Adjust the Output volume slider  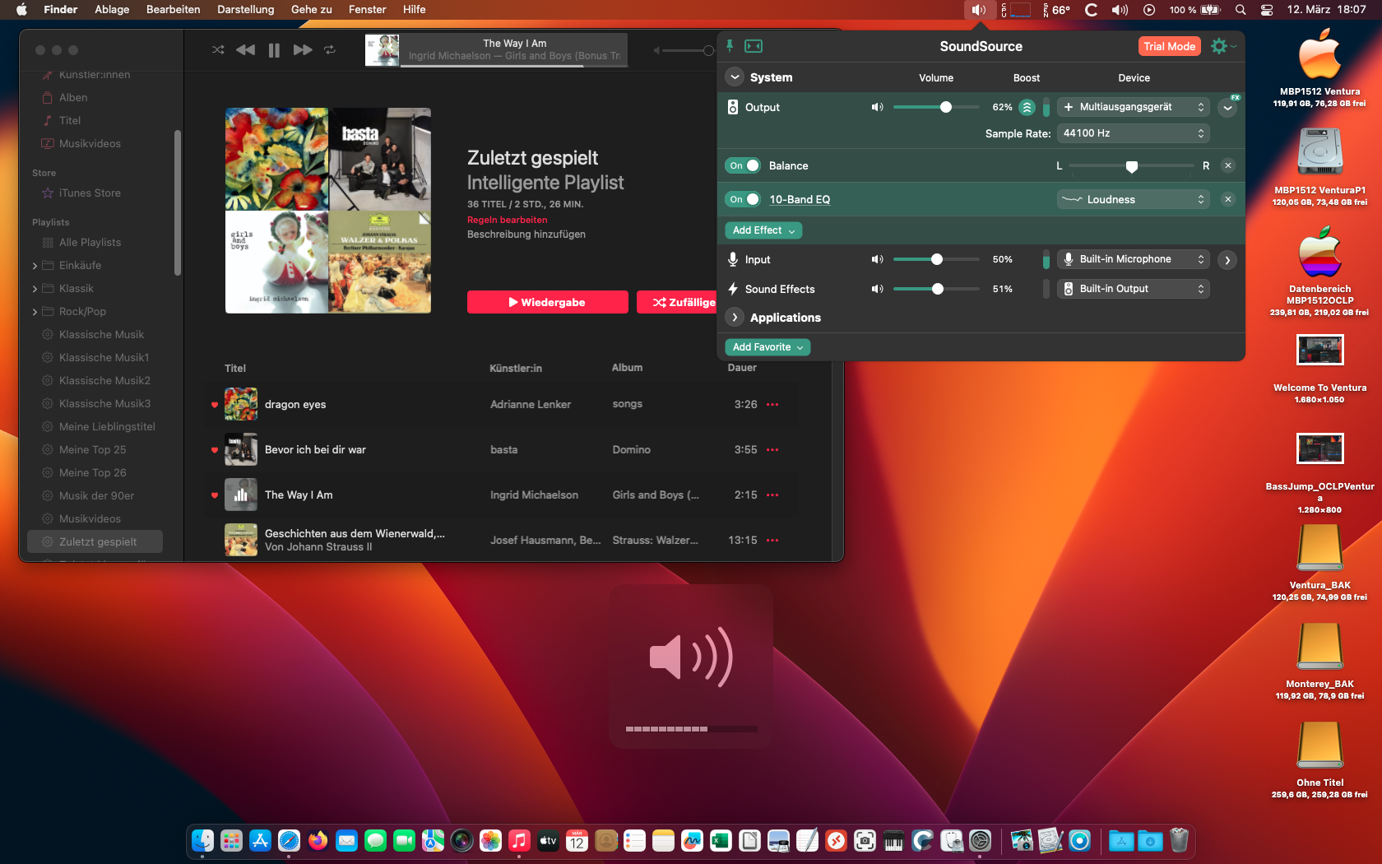click(936, 107)
